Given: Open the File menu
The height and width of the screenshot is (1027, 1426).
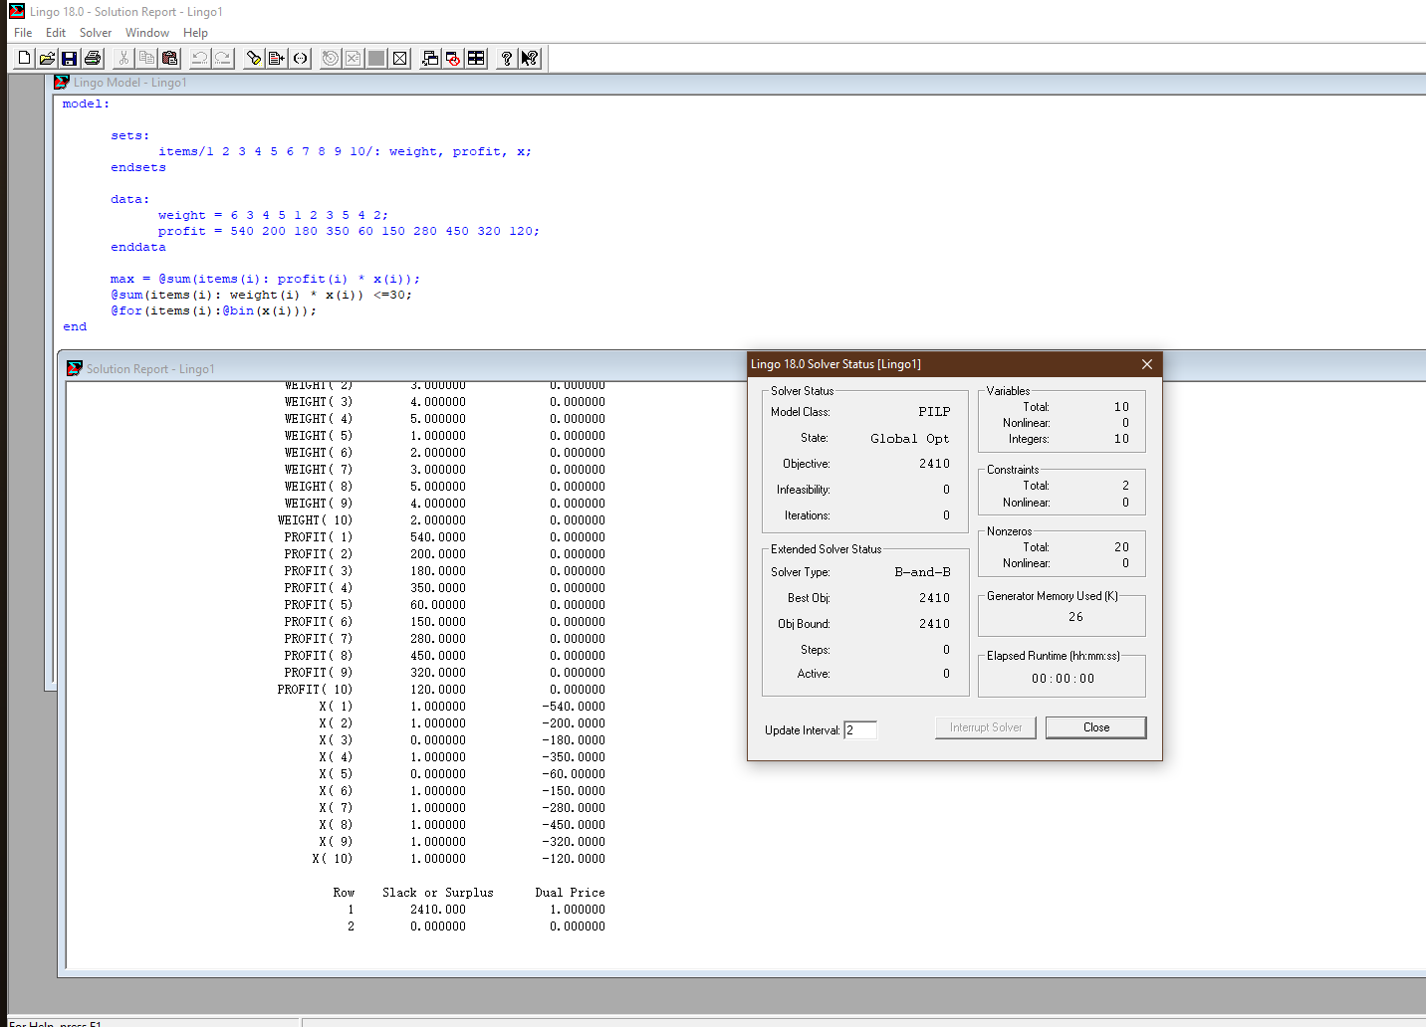Looking at the screenshot, I should tap(23, 33).
